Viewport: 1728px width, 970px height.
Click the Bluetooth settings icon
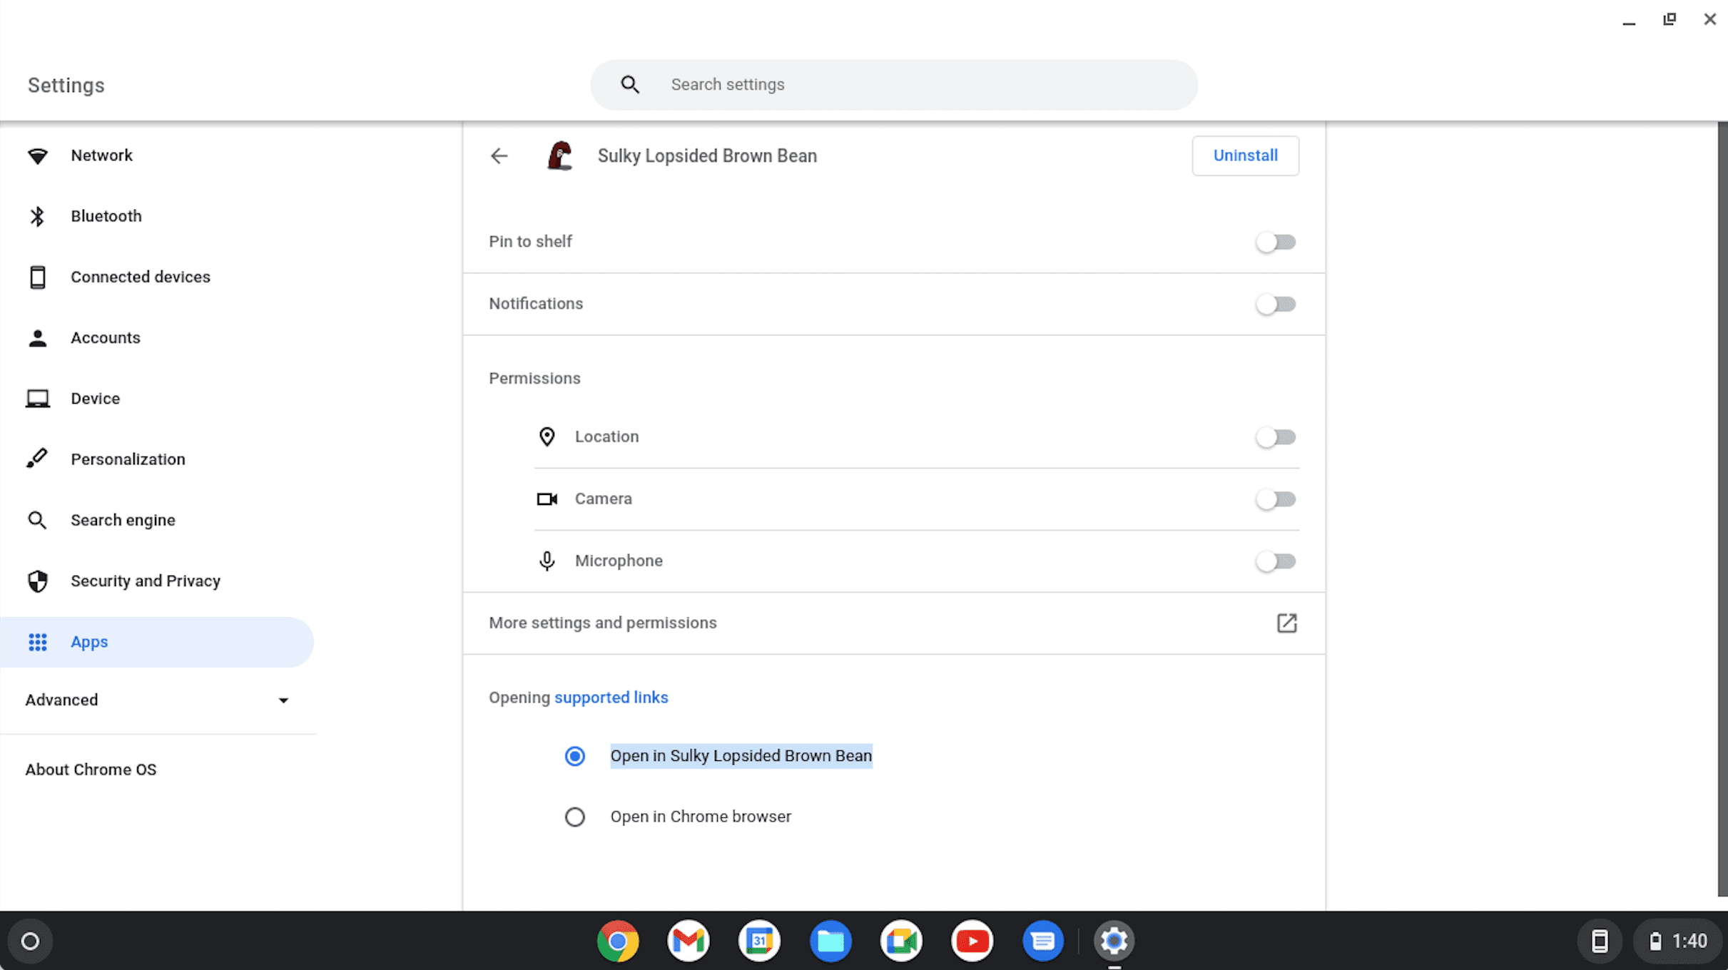[38, 216]
